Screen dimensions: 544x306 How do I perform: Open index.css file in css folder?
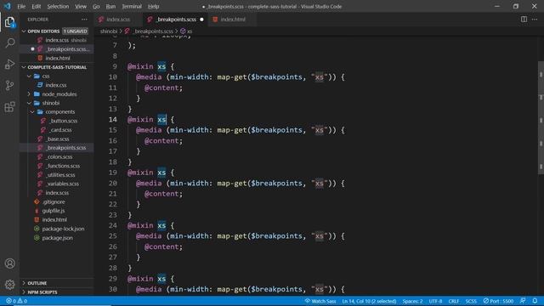(57, 85)
